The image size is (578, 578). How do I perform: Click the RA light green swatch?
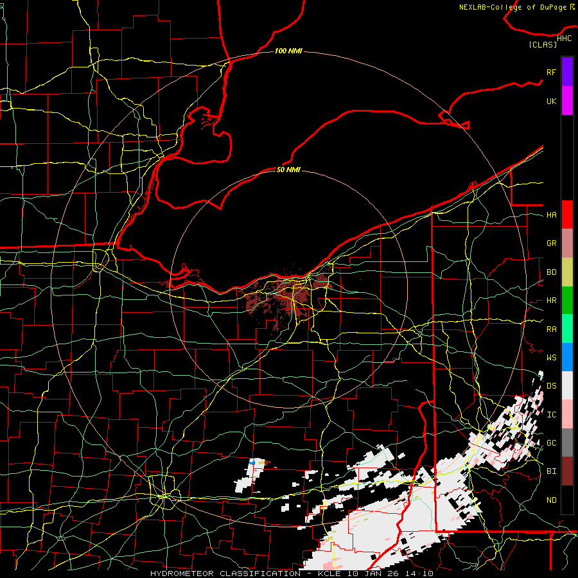tap(567, 328)
